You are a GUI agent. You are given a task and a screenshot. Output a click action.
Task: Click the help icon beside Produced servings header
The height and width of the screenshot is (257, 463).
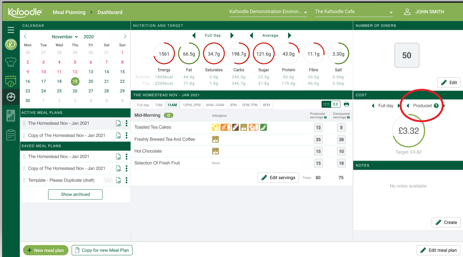point(325,117)
